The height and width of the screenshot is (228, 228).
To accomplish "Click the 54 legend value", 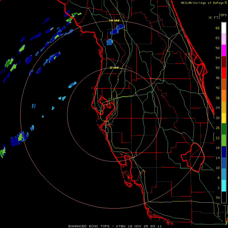I will point(218,58).
